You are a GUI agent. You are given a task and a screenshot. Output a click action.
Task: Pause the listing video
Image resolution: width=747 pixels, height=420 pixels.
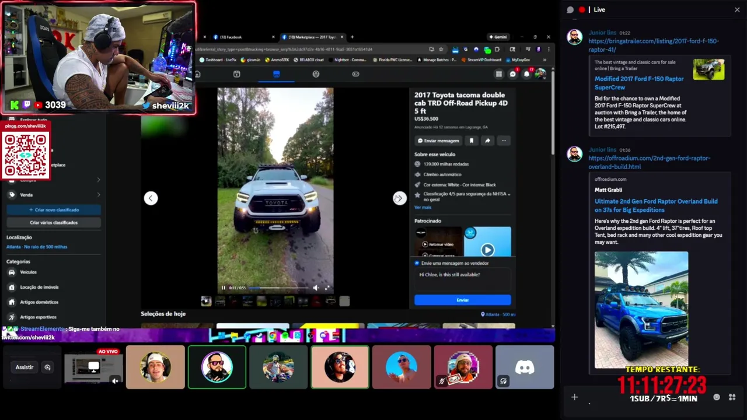click(223, 288)
